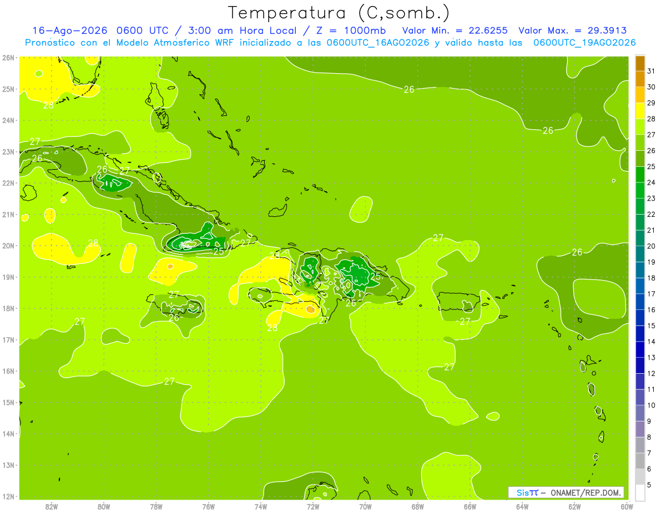The image size is (666, 514).
Task: Pick the orange swatch between 30 and 31
Action: click(640, 78)
